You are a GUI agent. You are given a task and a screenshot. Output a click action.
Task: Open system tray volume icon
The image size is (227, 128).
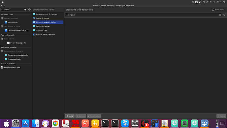tap(211, 2)
